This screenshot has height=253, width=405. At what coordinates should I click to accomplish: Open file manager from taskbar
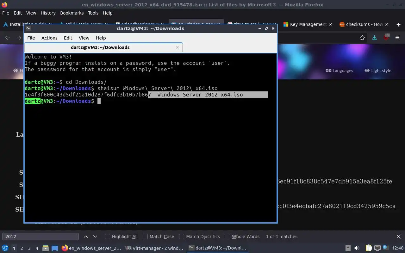pos(45,248)
